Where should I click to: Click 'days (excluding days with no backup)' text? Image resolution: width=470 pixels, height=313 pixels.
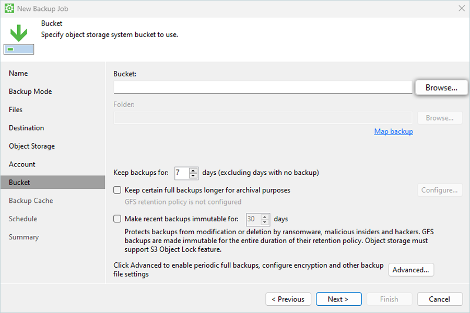(x=261, y=173)
